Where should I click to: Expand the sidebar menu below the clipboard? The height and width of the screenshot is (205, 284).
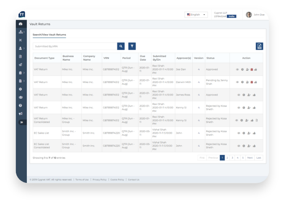(21, 81)
